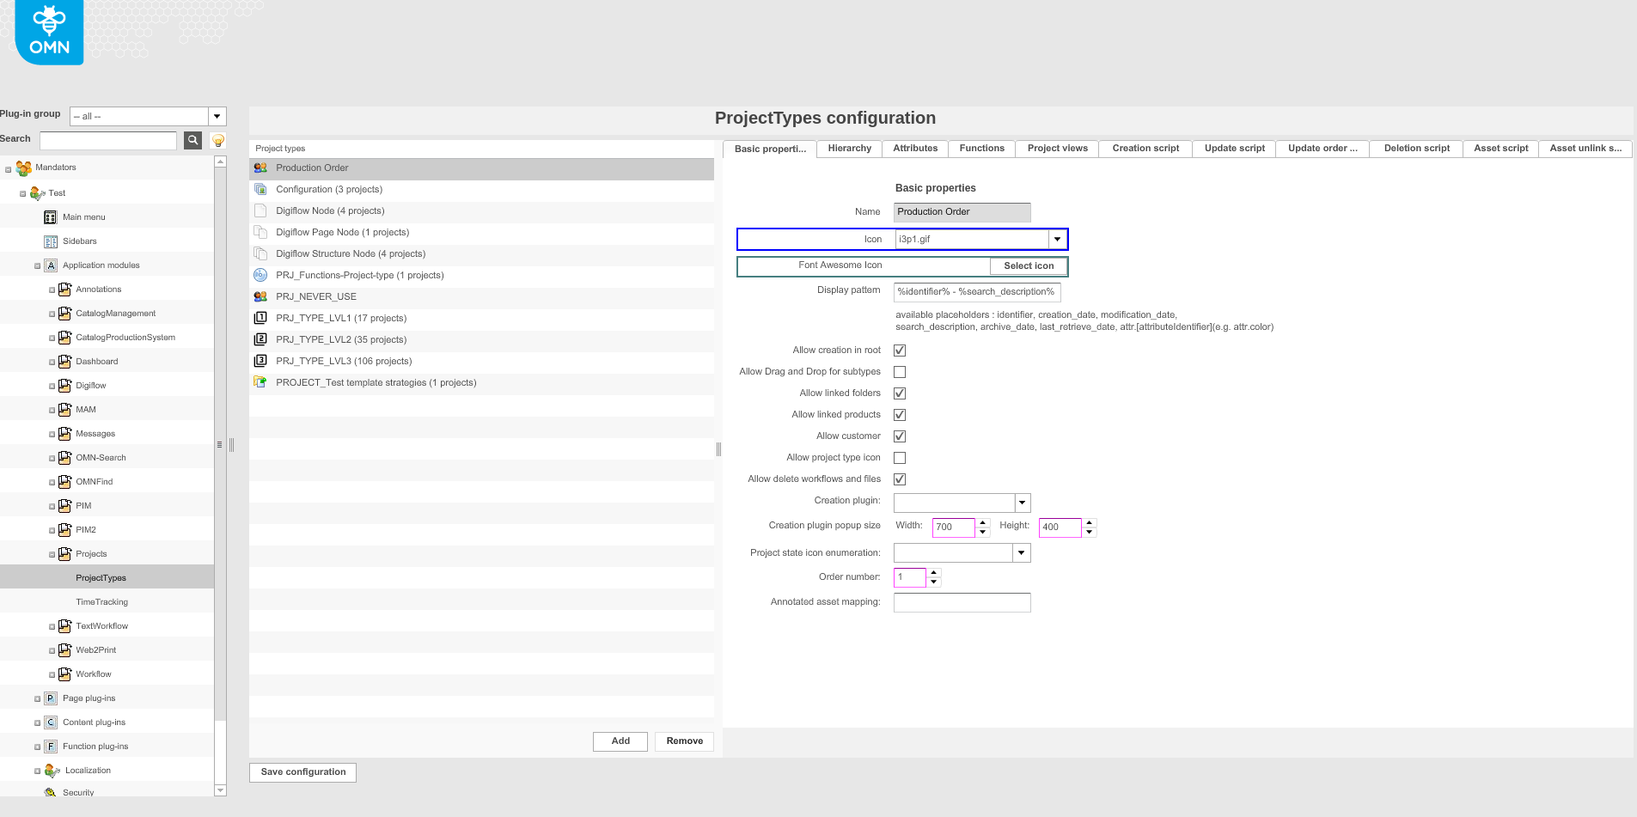The height and width of the screenshot is (817, 1637).
Task: Expand the Workflow tree node
Action: (52, 674)
